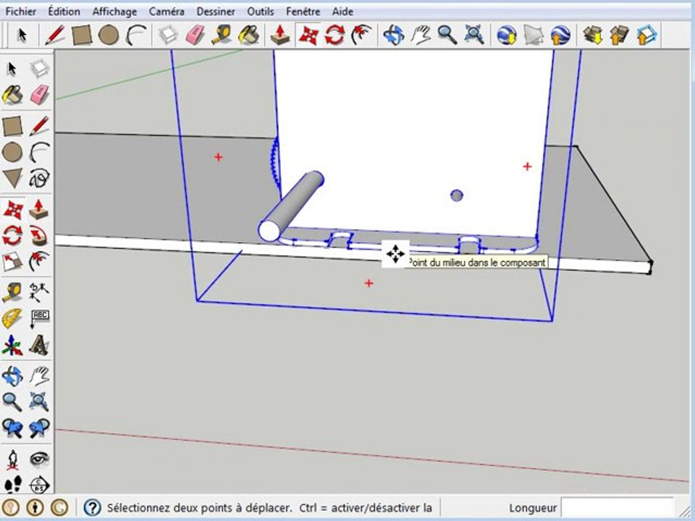Choose the Offset tool in top toolbar
The image size is (695, 521).
[x=361, y=35]
